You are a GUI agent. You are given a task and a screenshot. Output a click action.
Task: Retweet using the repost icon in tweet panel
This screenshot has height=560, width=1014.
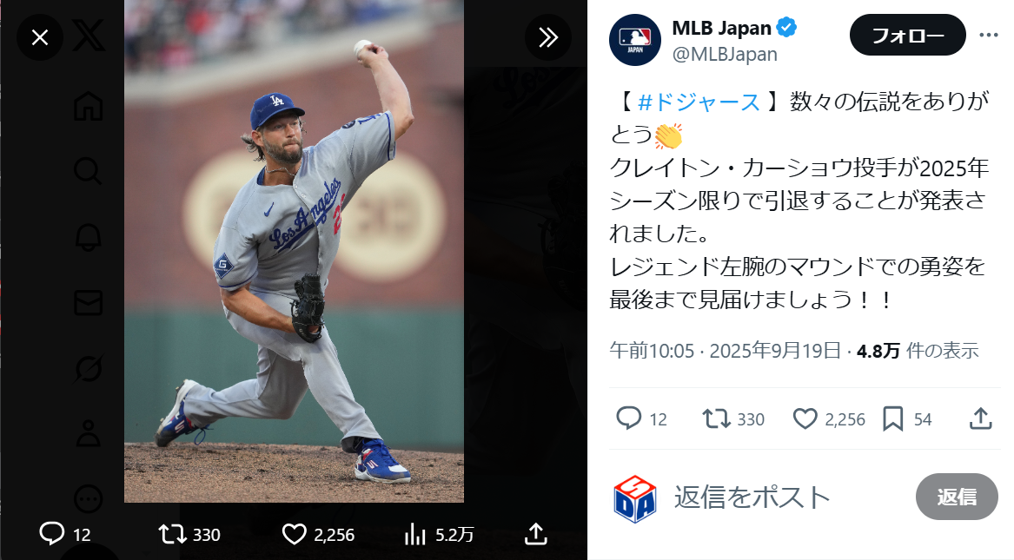716,418
